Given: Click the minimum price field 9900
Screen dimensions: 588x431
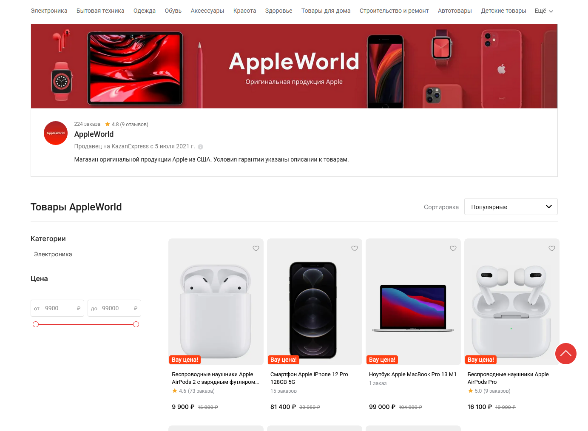Looking at the screenshot, I should tap(57, 308).
